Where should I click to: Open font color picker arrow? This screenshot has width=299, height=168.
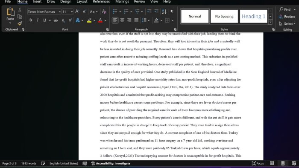coord(106,20)
